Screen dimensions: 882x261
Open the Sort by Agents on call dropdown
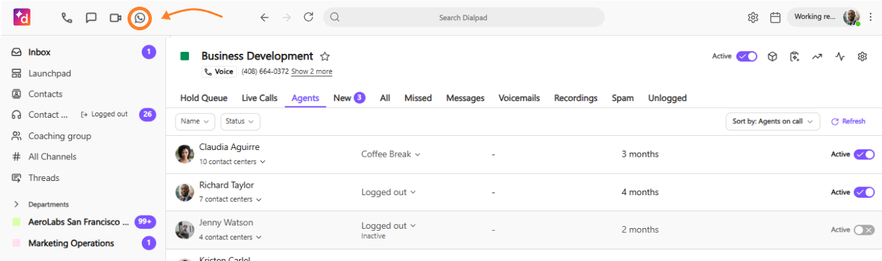coord(773,122)
